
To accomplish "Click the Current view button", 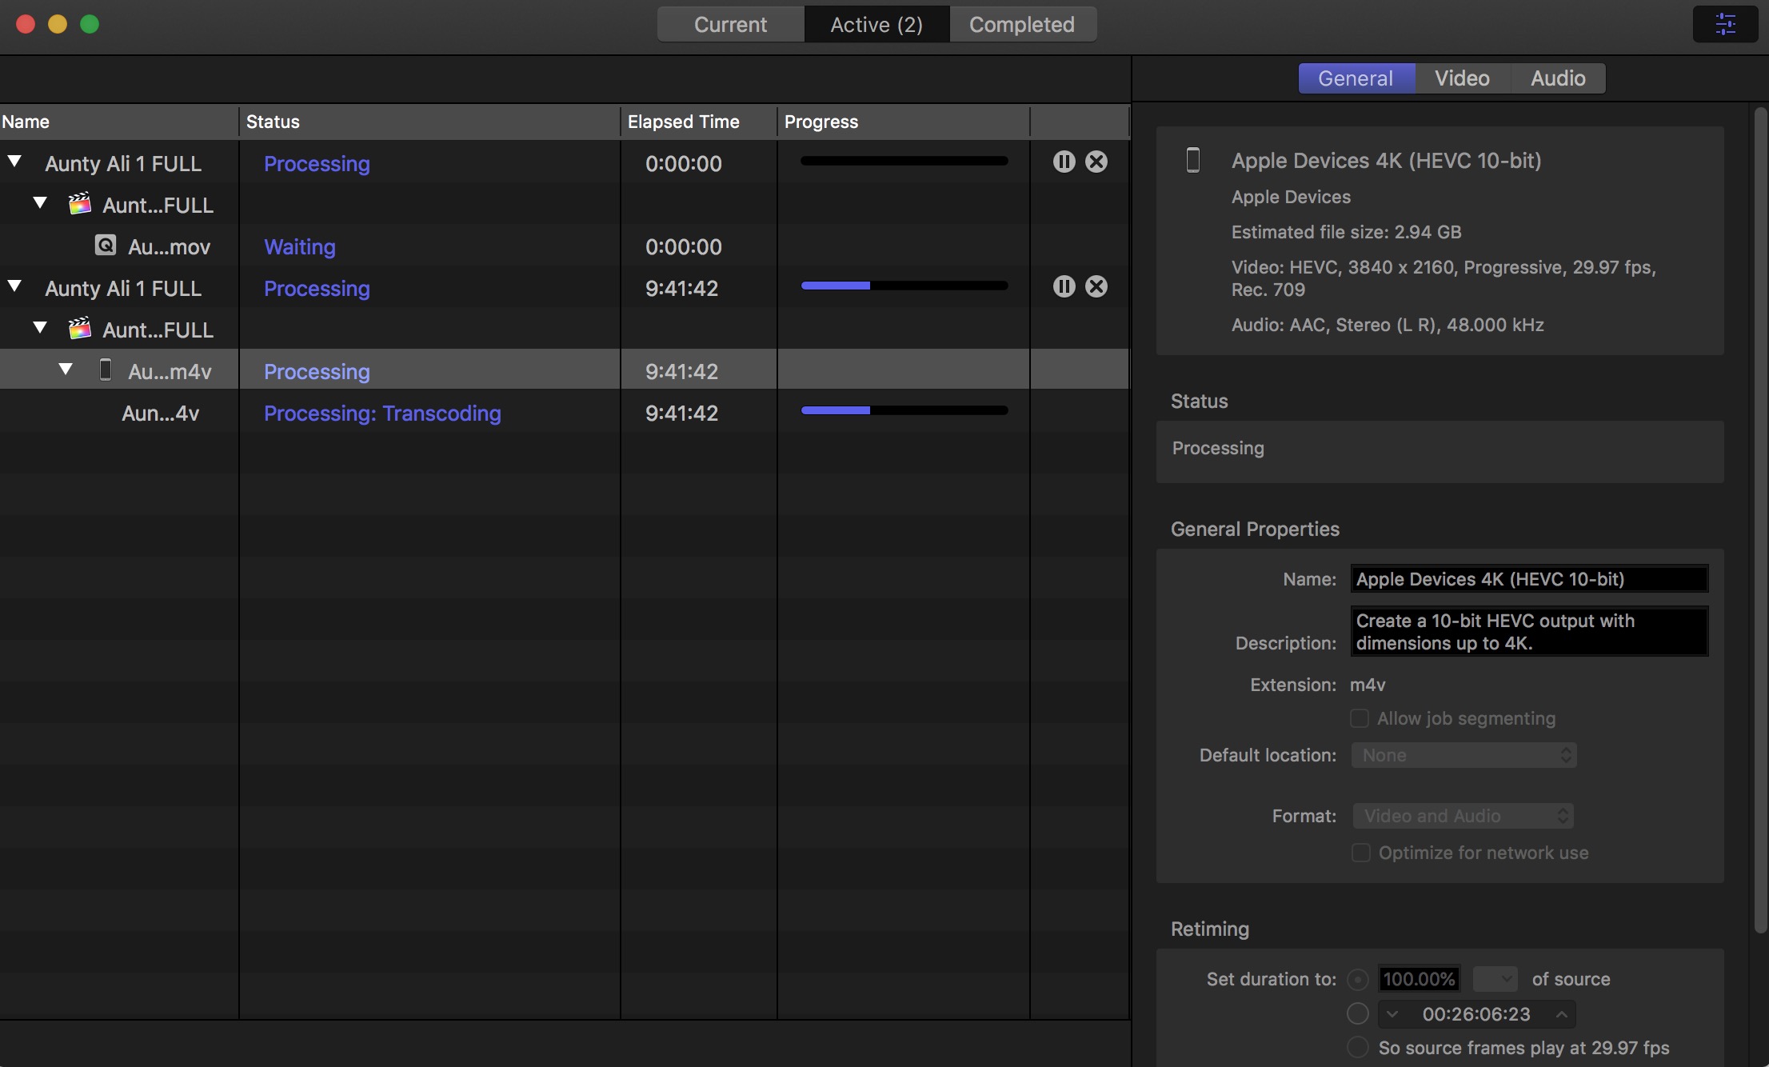I will [x=729, y=24].
